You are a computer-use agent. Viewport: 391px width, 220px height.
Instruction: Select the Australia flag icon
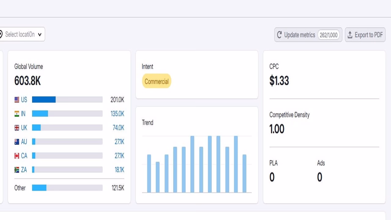pos(17,141)
